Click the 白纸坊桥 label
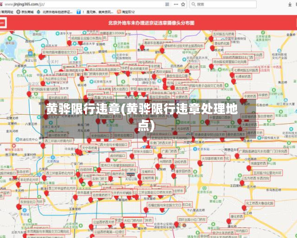 86,170
